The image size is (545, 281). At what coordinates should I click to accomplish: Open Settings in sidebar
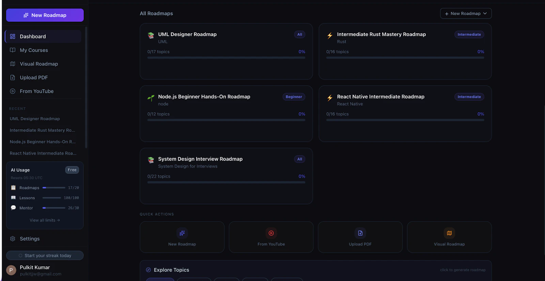43,239
